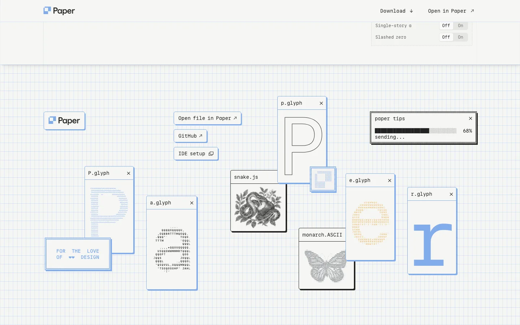Click the sending... status text

tap(390, 137)
